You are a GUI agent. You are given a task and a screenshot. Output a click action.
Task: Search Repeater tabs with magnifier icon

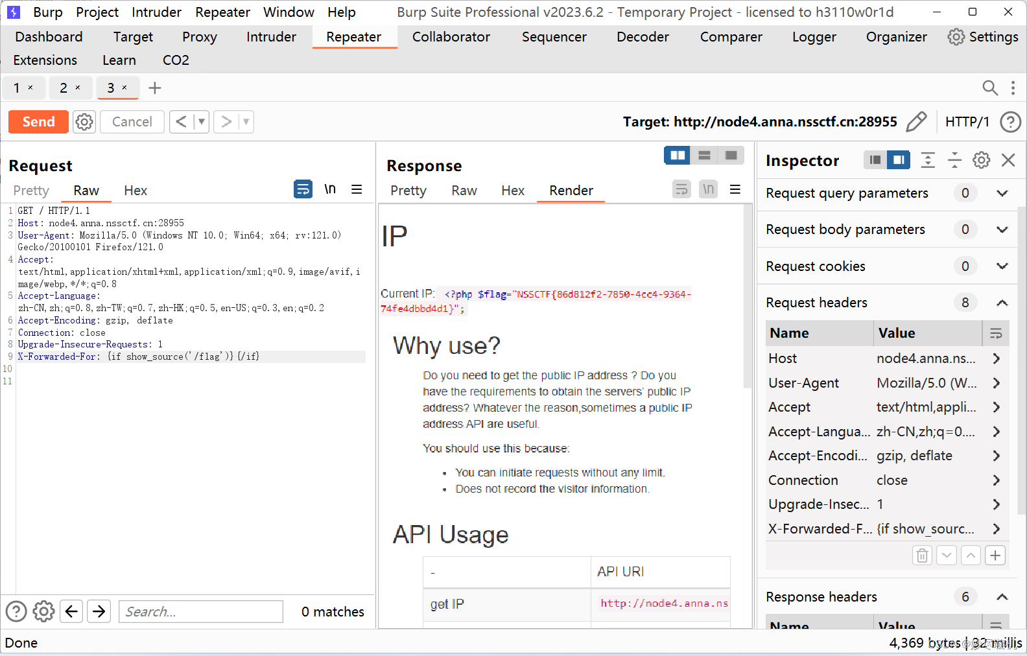pos(989,88)
